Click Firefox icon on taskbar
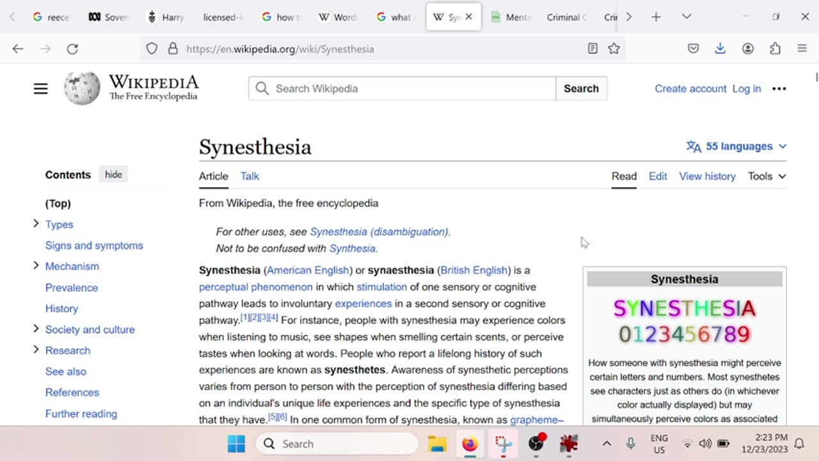The width and height of the screenshot is (819, 461). 470,444
